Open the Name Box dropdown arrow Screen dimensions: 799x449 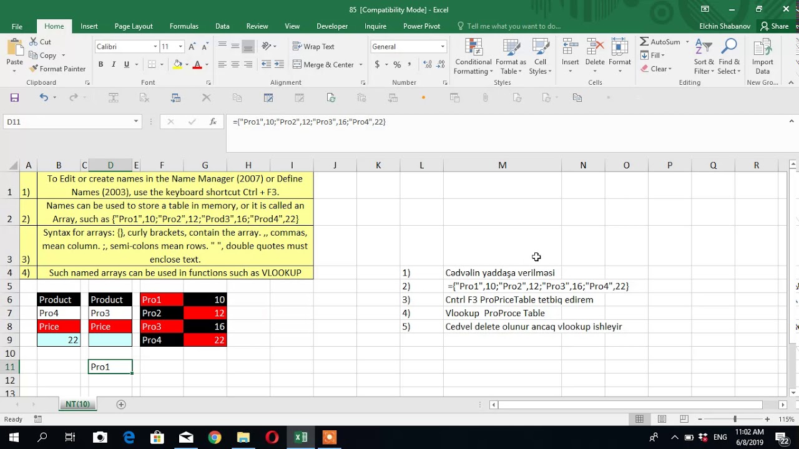tap(135, 122)
